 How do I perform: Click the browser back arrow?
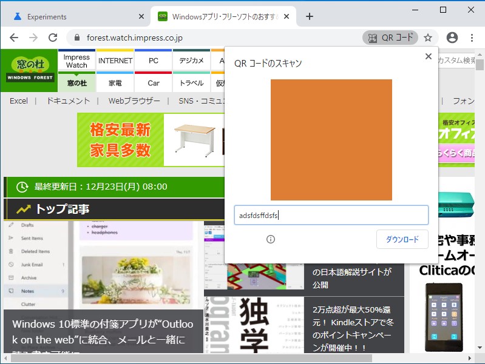click(x=14, y=38)
